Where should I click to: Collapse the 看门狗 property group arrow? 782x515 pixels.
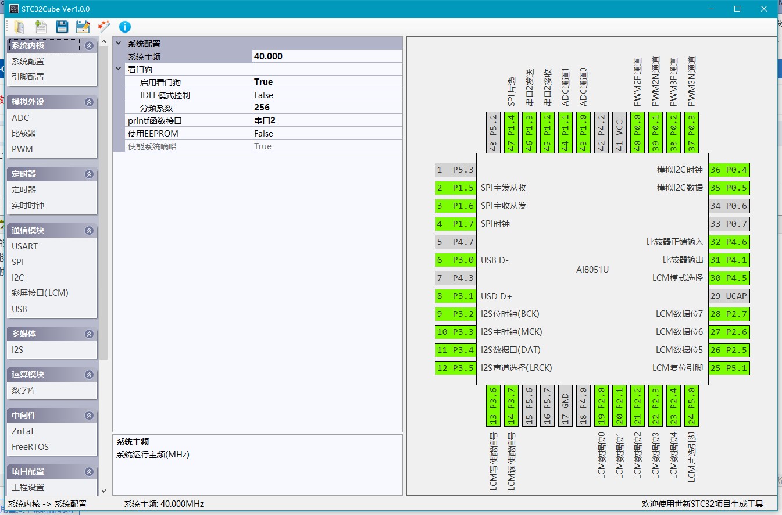tap(119, 69)
